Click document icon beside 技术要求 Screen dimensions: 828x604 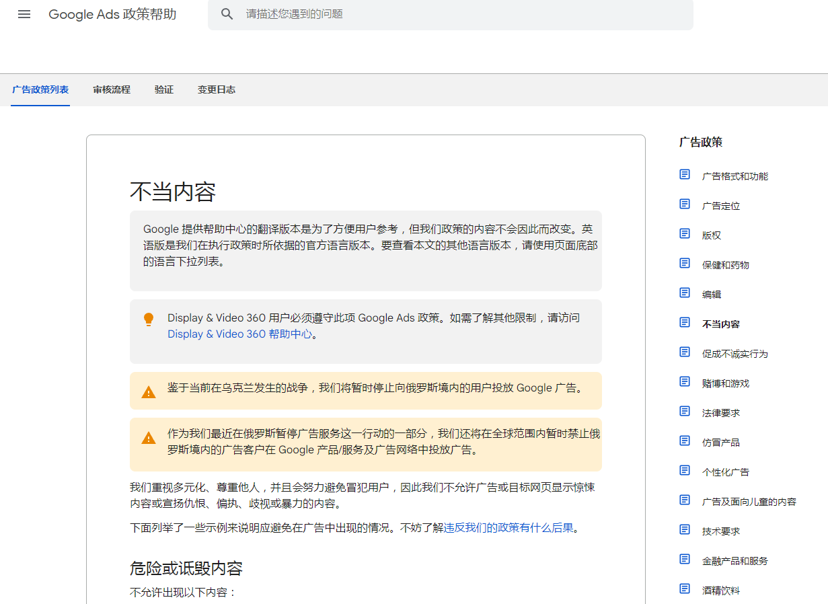pyautogui.click(x=685, y=530)
